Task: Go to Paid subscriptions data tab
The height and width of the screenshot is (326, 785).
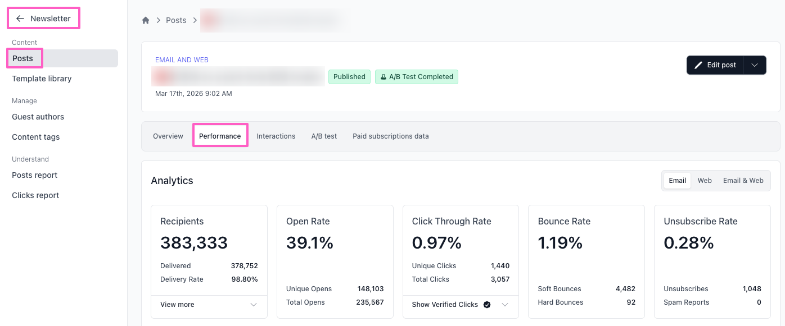Action: (x=390, y=136)
